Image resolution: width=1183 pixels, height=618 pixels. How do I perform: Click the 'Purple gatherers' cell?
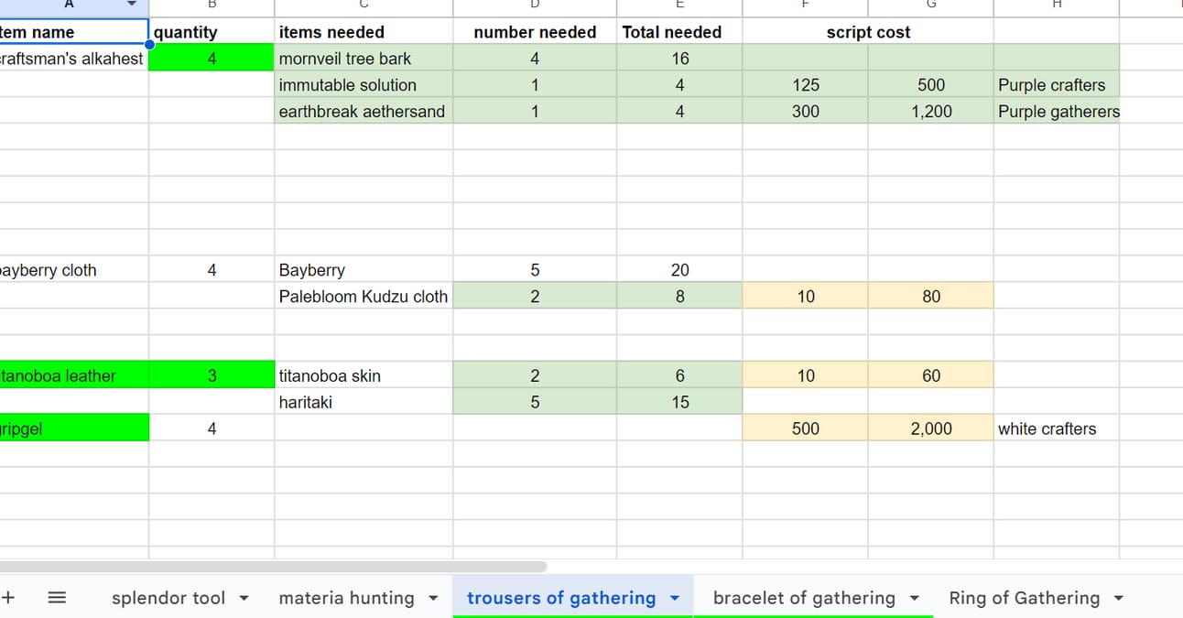1056,112
